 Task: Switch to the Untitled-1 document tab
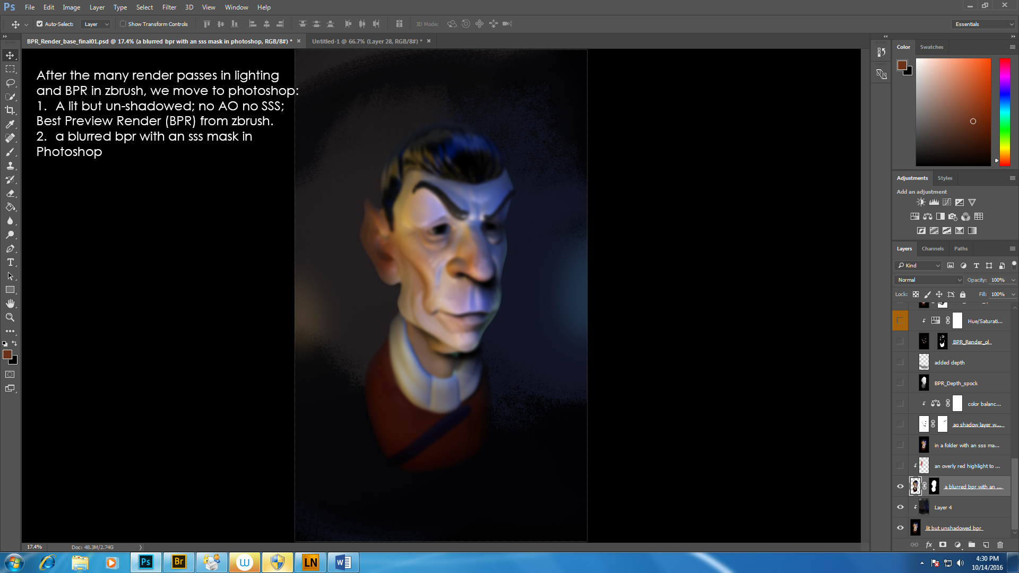pos(367,41)
